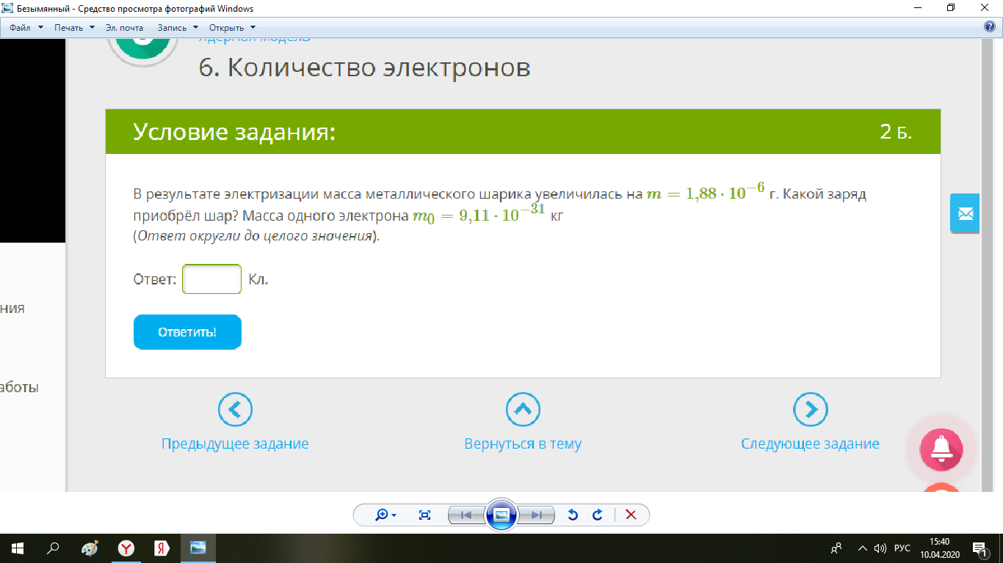Image resolution: width=1003 pixels, height=563 pixels.
Task: Open Yandex Browser round icon in taskbar
Action: click(126, 548)
